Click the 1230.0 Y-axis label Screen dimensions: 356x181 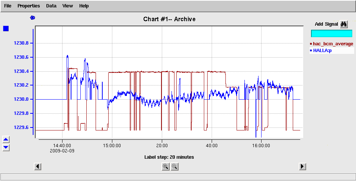[21, 99]
